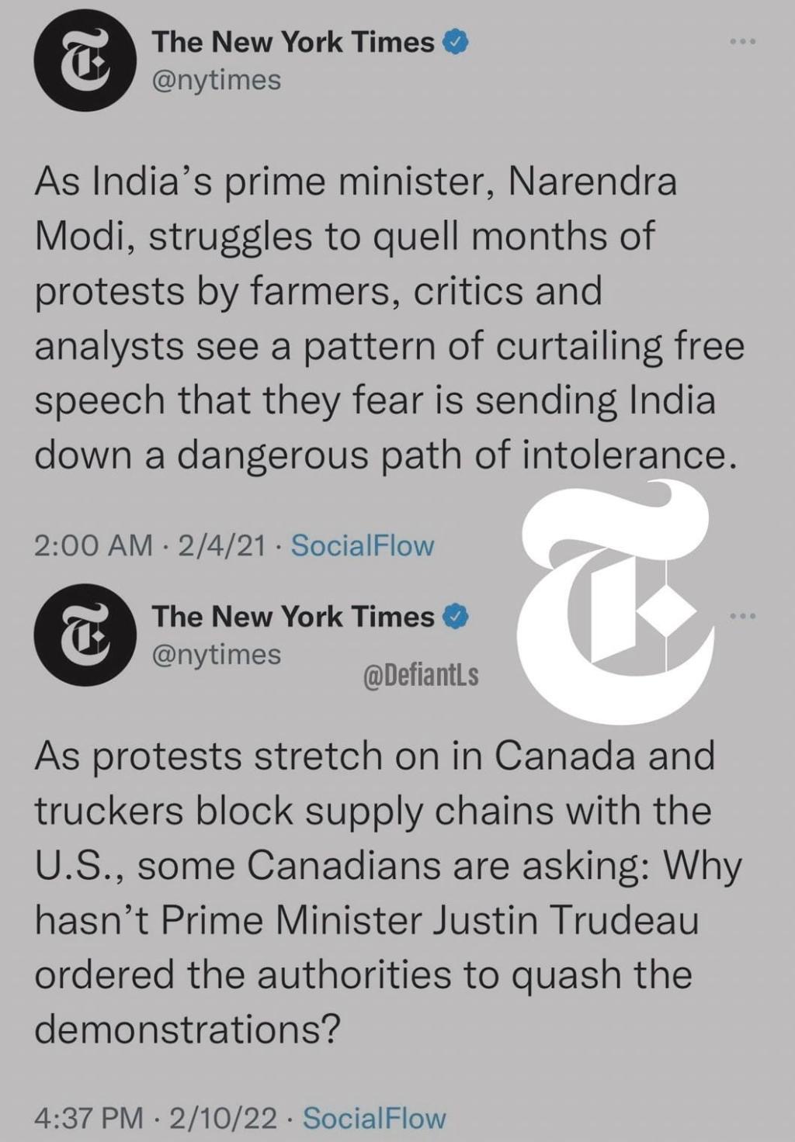795x1142 pixels.
Task: Open The New York Times name in second tweet
Action: [293, 617]
